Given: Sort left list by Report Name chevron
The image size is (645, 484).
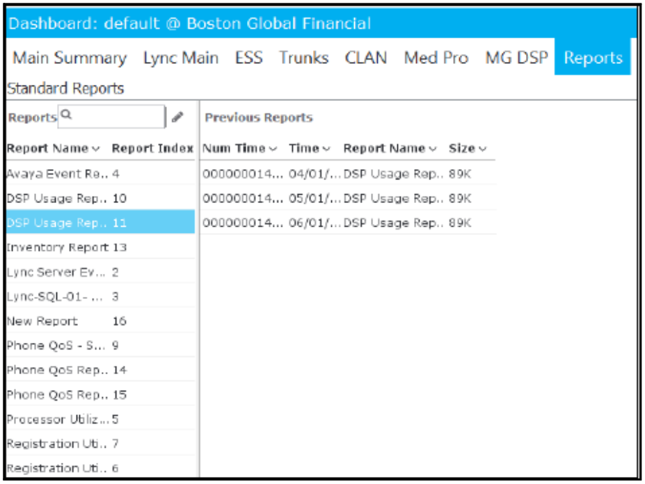Looking at the screenshot, I should coord(96,149).
